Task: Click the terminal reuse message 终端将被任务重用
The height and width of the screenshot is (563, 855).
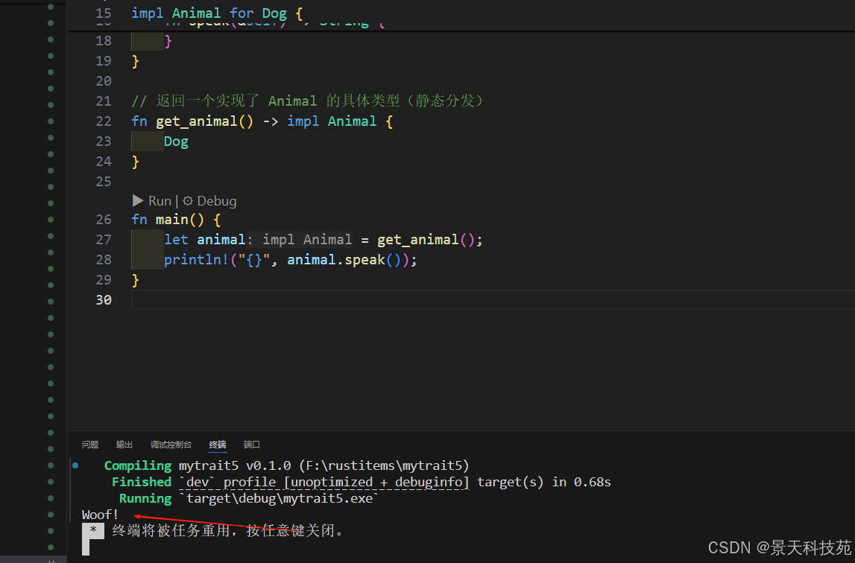Action: point(228,530)
